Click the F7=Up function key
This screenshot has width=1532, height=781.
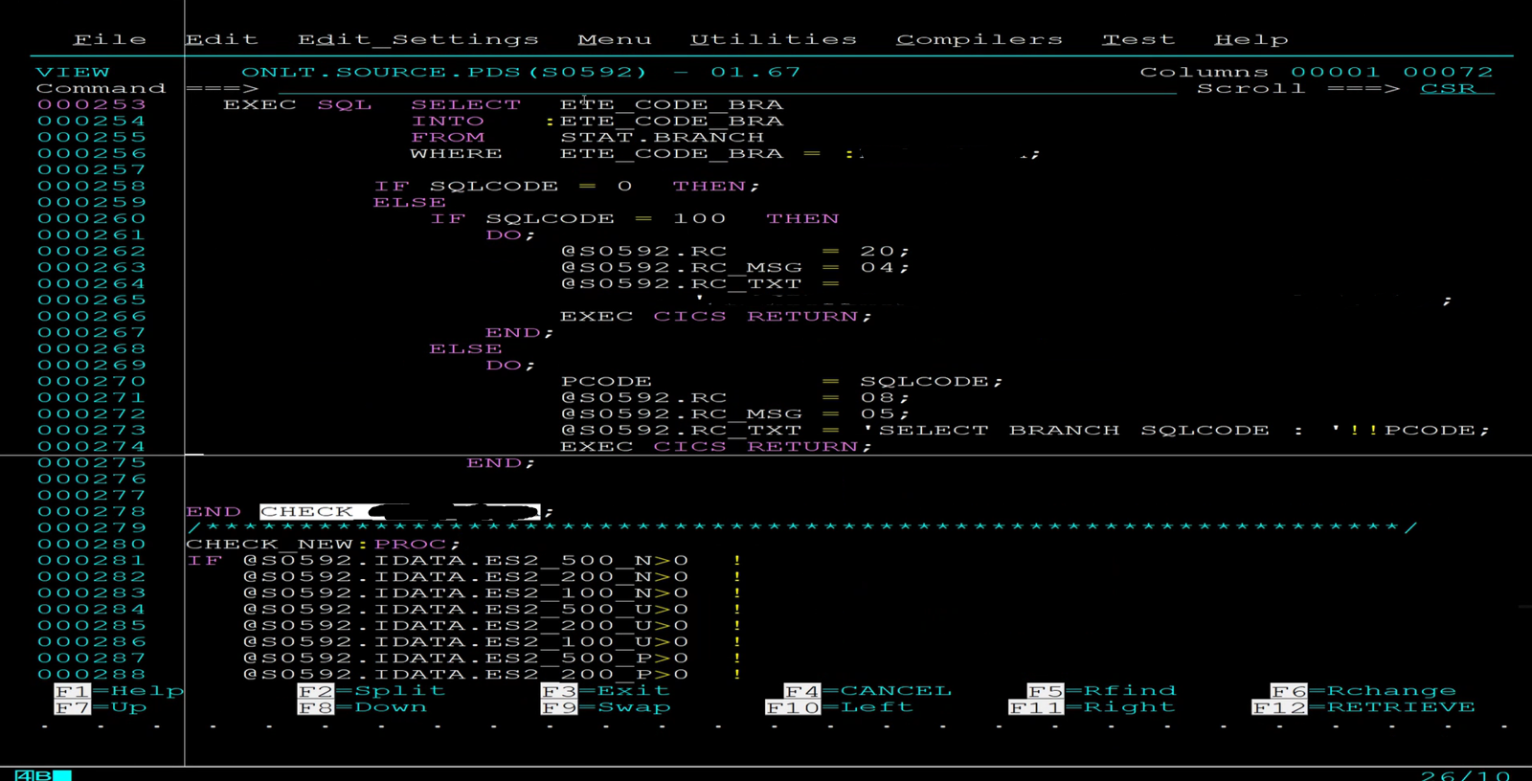[101, 706]
